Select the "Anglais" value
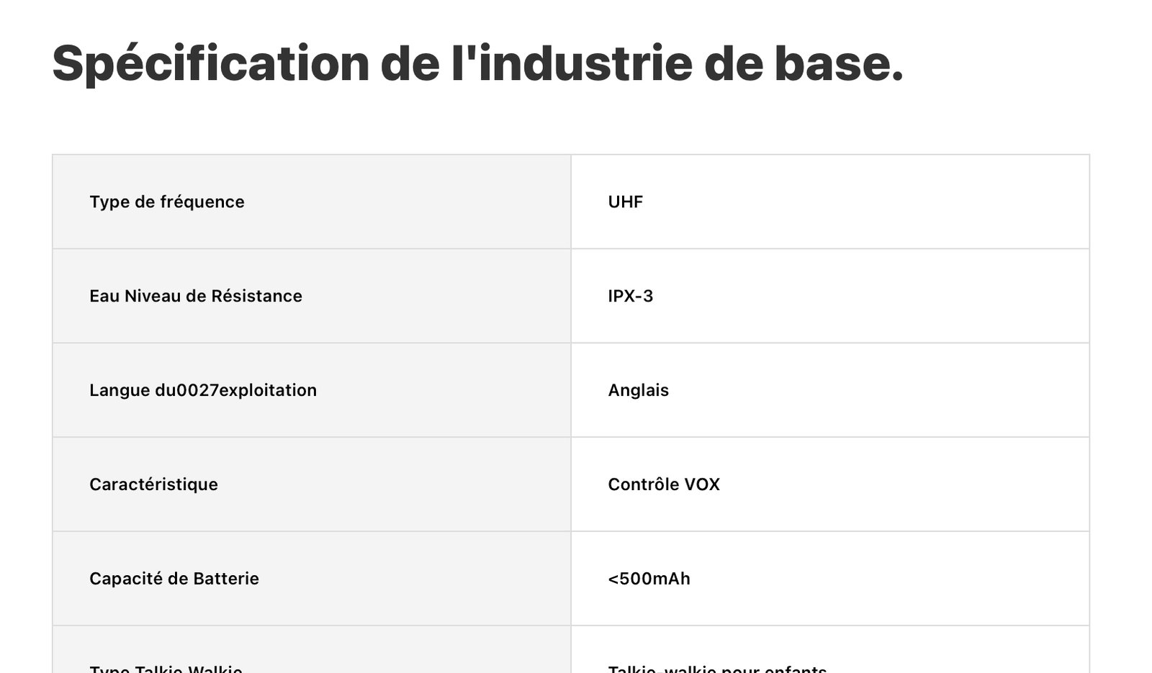Screen dimensions: 1152x673 point(638,391)
